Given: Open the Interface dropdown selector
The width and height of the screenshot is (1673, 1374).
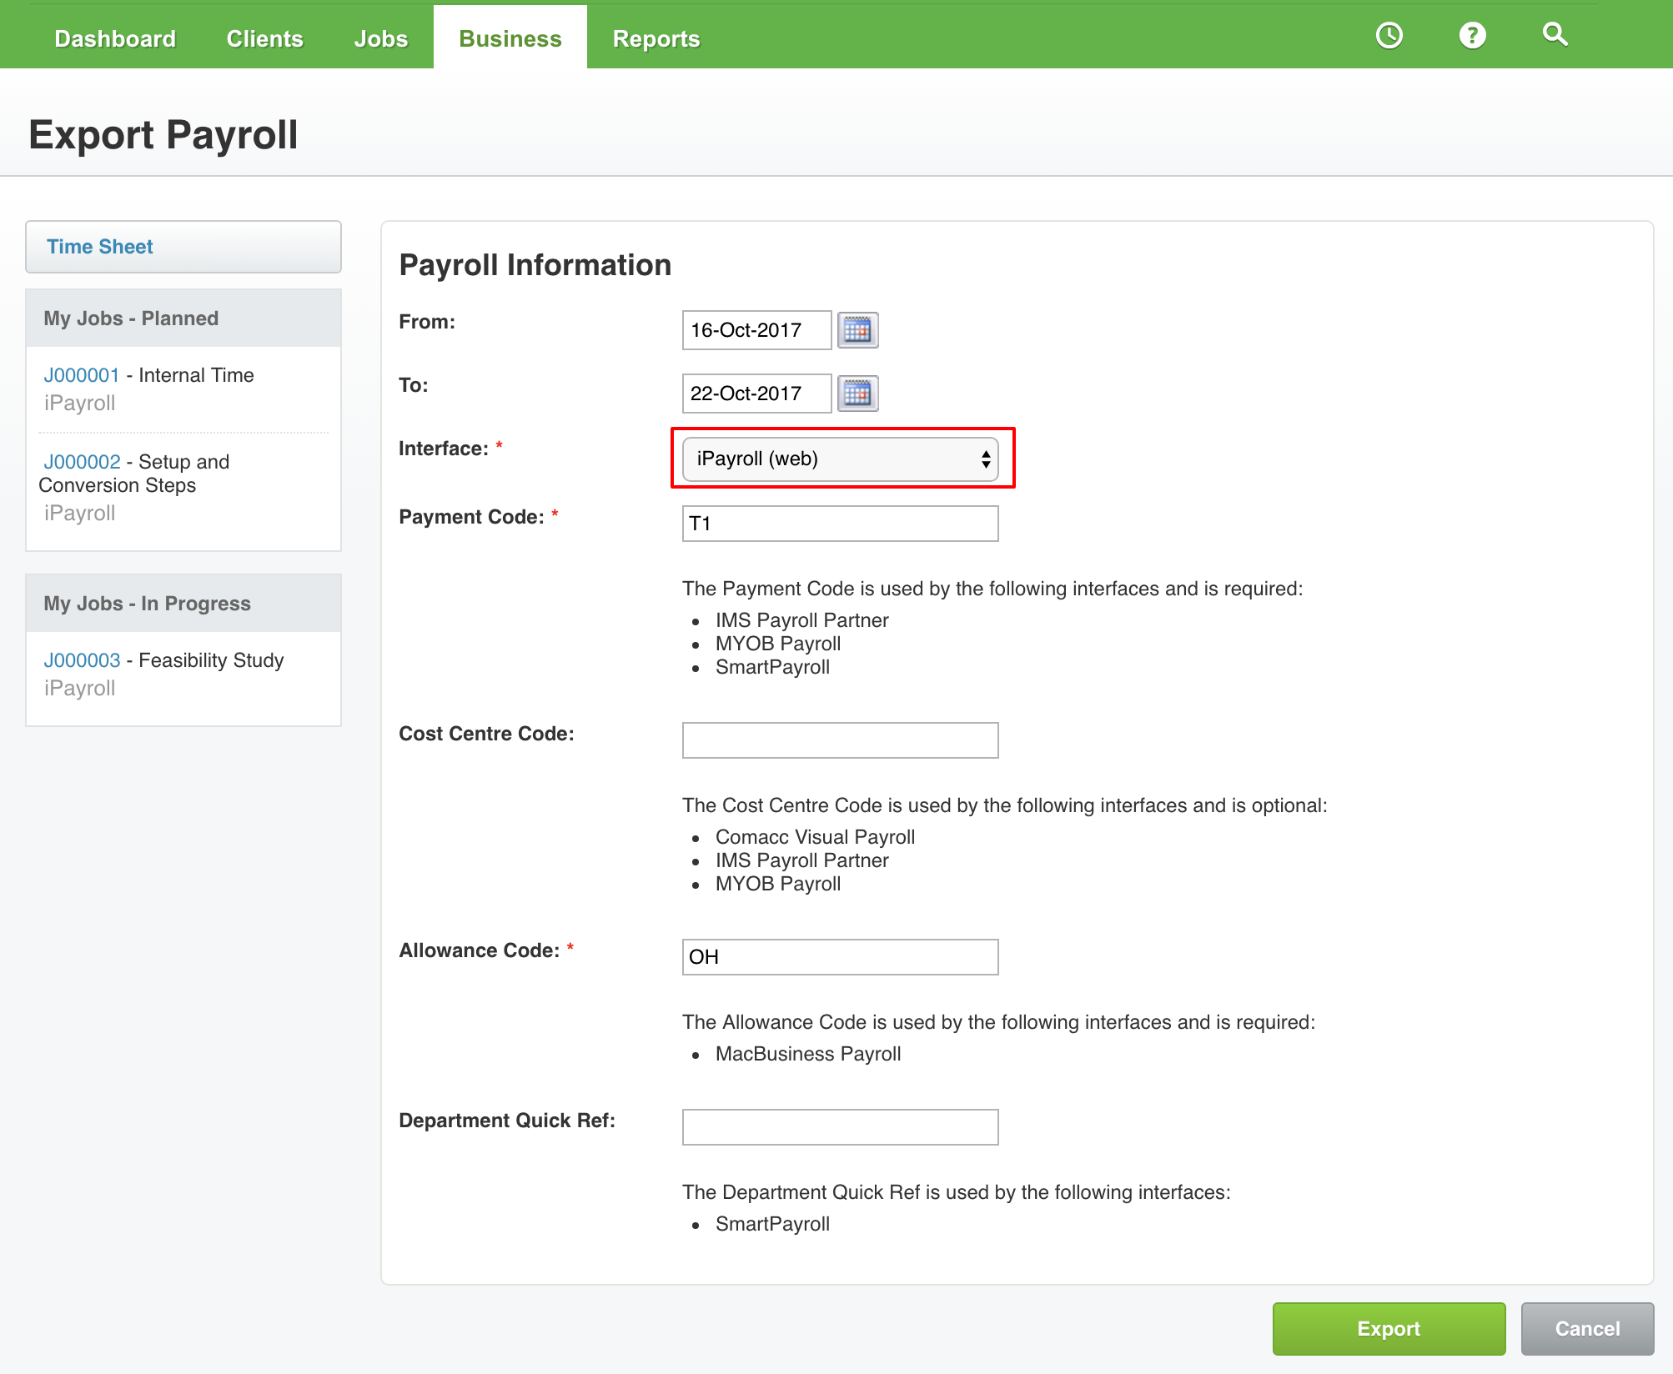Looking at the screenshot, I should click(841, 459).
